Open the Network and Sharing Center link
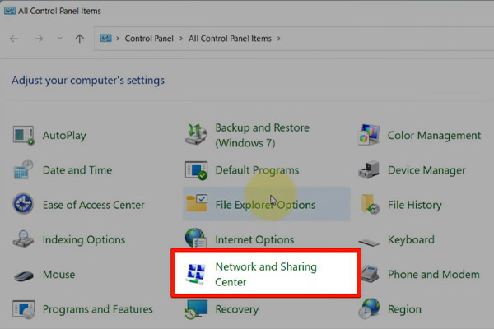494x329 pixels. [x=266, y=274]
